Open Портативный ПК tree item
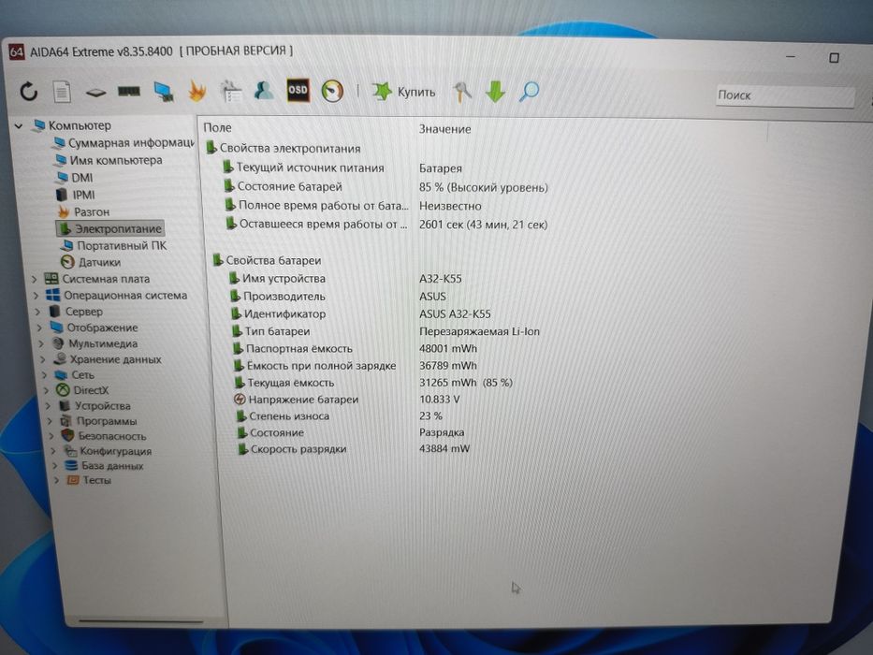 [x=122, y=245]
